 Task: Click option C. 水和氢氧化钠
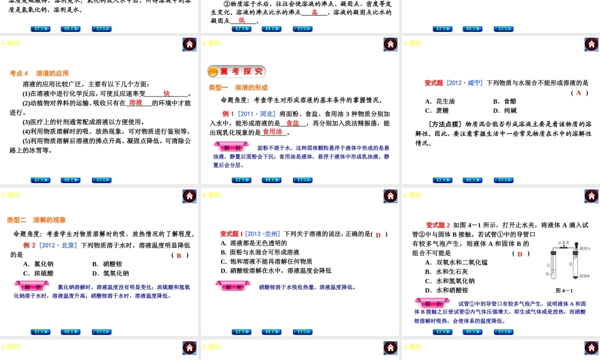pyautogui.click(x=450, y=281)
